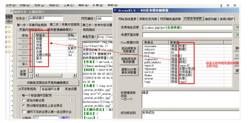Click the discuzX3.0 editor window title icon
Screen dimensions: 250x123
tap(115, 11)
